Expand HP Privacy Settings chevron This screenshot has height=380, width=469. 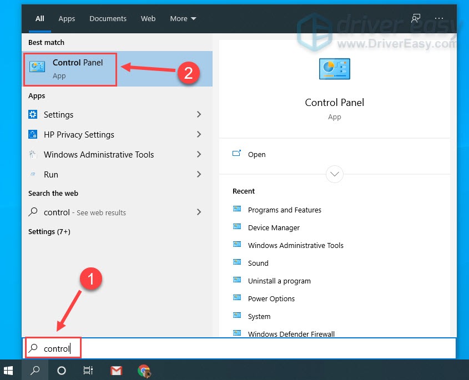(x=199, y=134)
